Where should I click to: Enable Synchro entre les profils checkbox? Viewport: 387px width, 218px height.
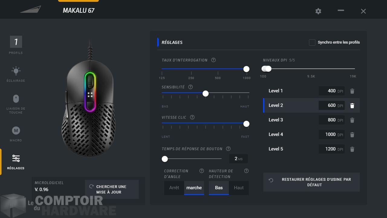point(312,42)
